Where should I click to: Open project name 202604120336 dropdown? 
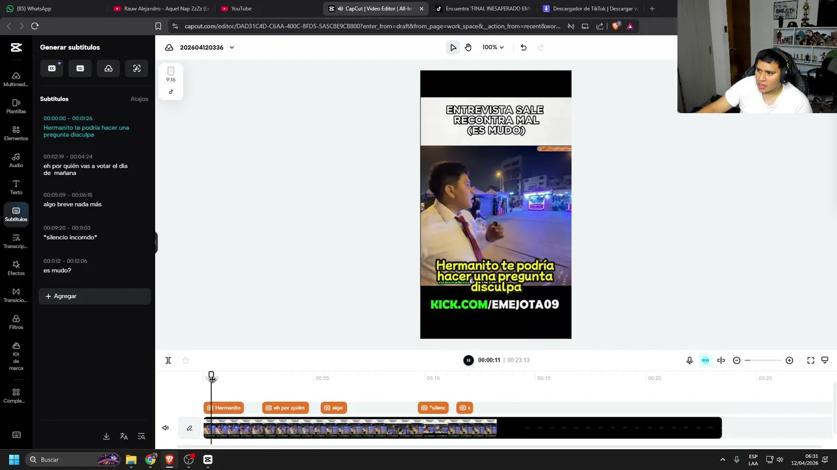[207, 47]
